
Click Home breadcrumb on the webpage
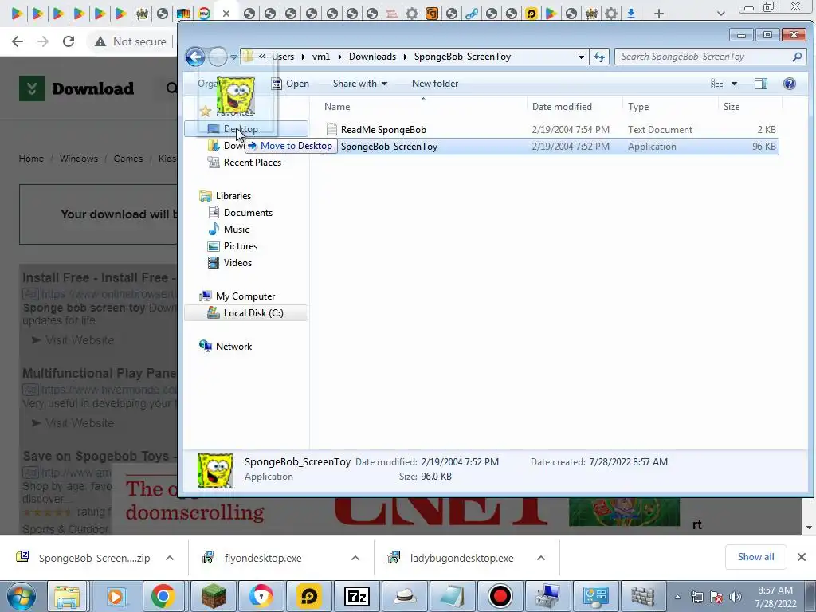(x=31, y=159)
